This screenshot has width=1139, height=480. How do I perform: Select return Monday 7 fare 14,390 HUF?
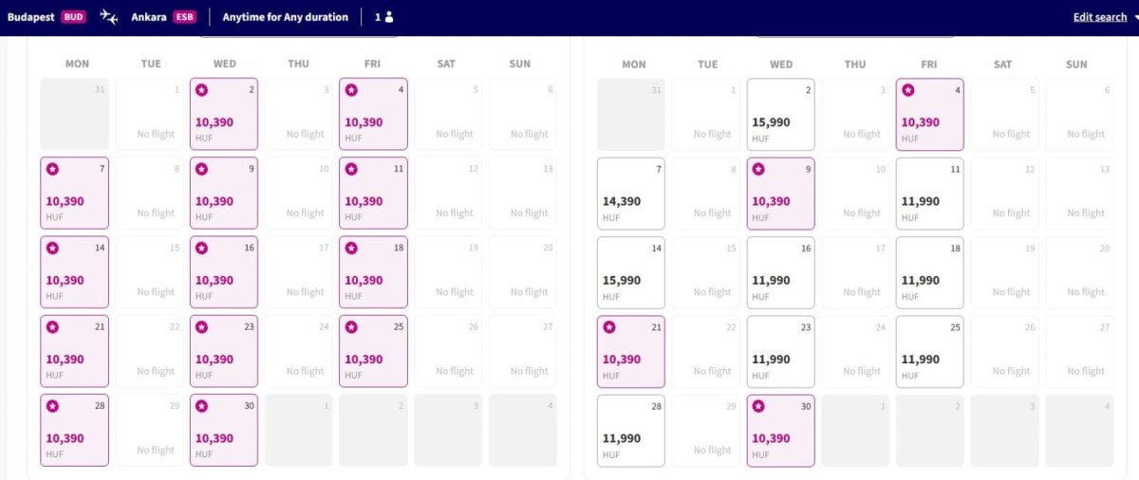pyautogui.click(x=631, y=194)
